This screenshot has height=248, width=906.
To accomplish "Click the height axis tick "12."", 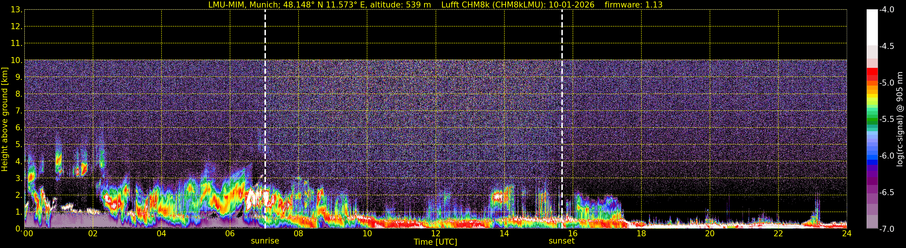I will pos(17,26).
